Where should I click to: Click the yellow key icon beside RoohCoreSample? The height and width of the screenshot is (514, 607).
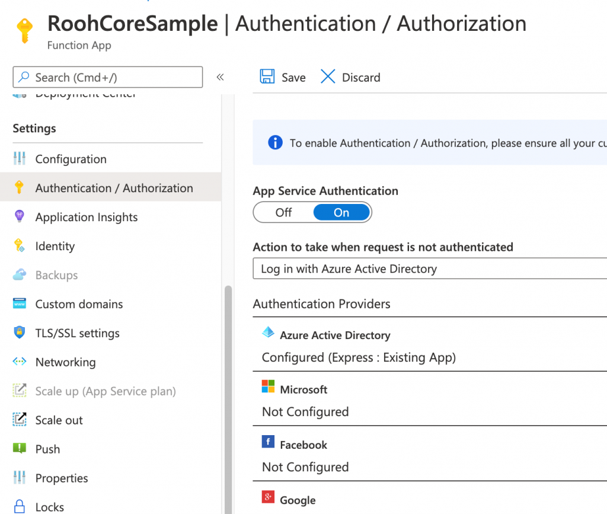click(25, 31)
